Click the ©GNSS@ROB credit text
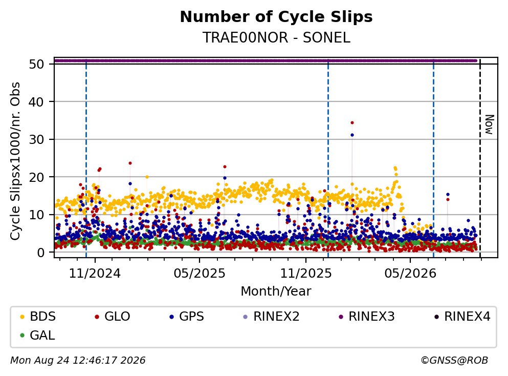 [454, 361]
